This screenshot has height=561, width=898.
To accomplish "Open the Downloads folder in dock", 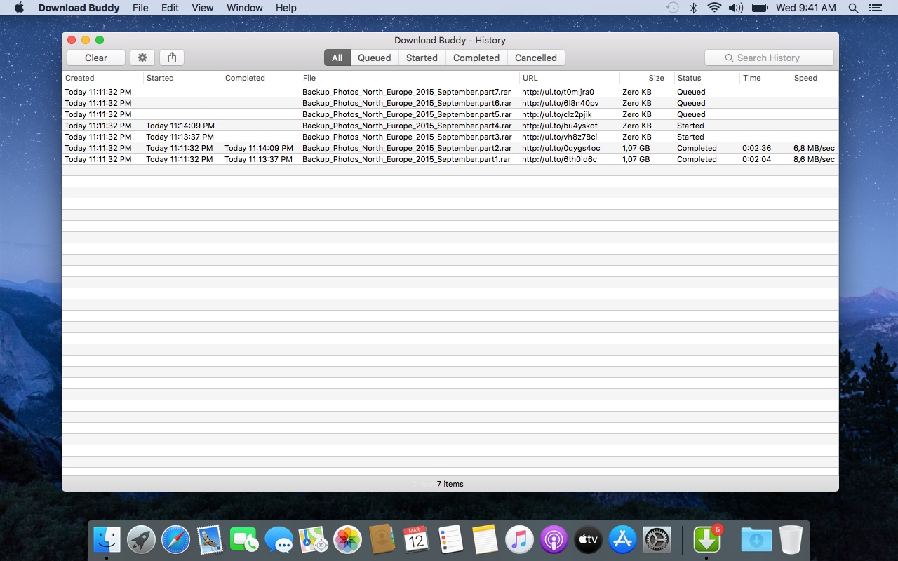I will click(756, 540).
